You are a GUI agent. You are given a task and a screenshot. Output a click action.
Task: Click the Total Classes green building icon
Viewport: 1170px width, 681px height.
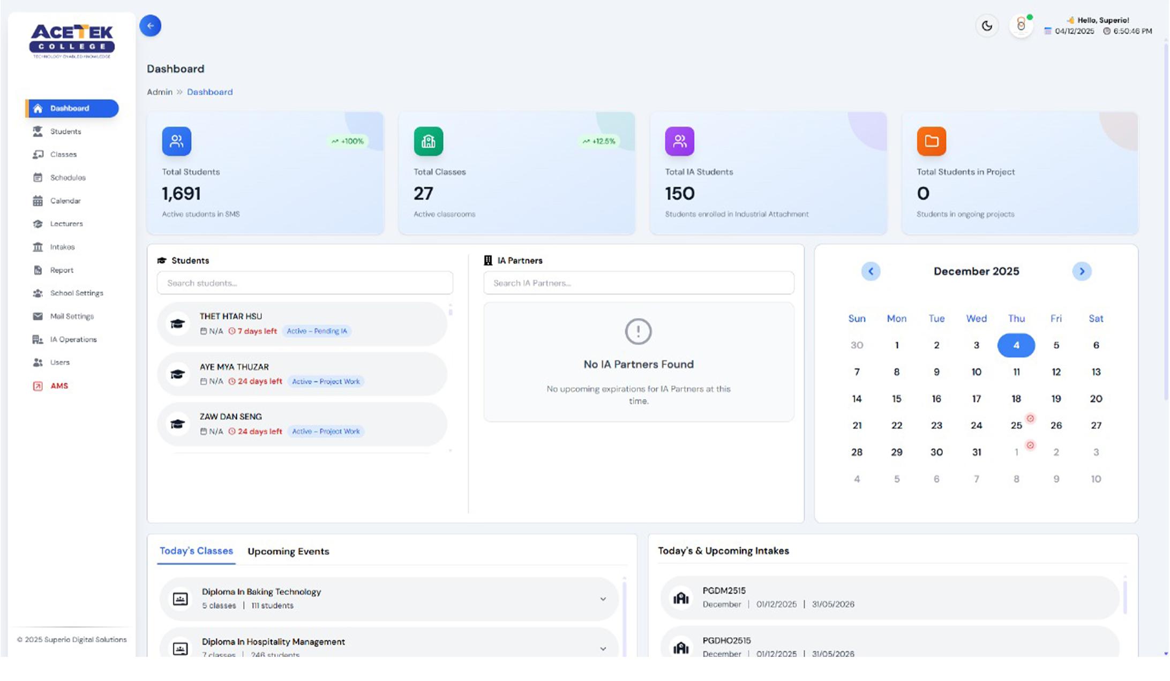(x=427, y=141)
